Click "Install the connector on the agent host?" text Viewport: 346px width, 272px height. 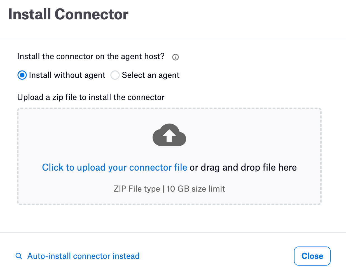point(91,56)
